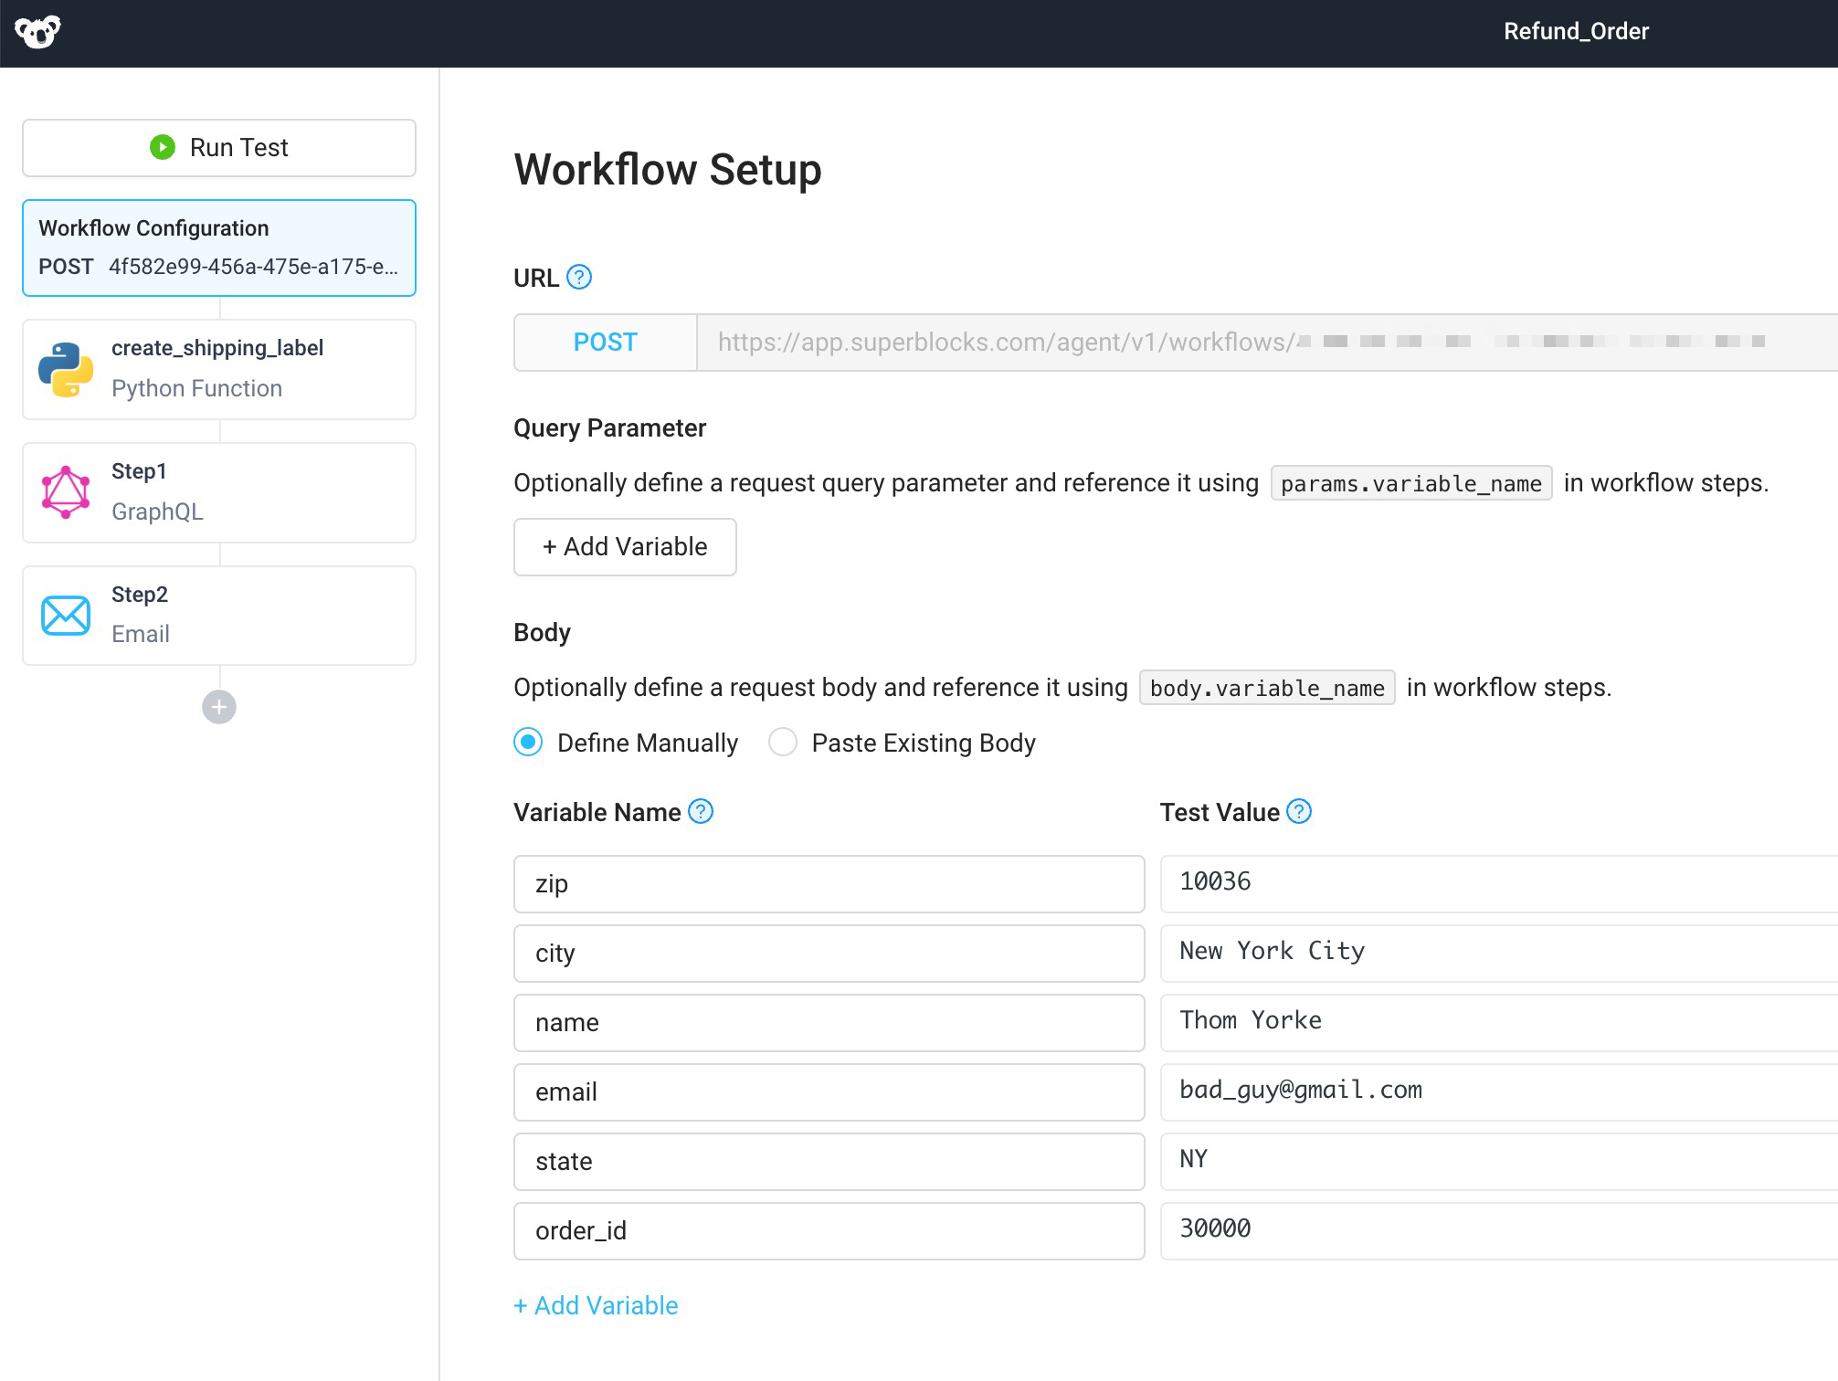This screenshot has width=1838, height=1381.
Task: Select the Refund_Order title in the header
Action: [1576, 31]
